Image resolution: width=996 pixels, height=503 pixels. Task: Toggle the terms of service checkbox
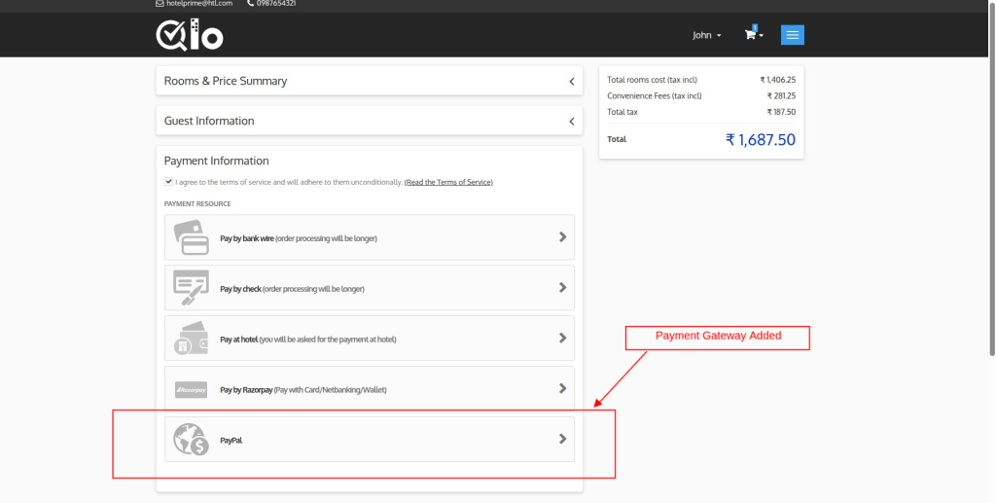click(x=169, y=182)
